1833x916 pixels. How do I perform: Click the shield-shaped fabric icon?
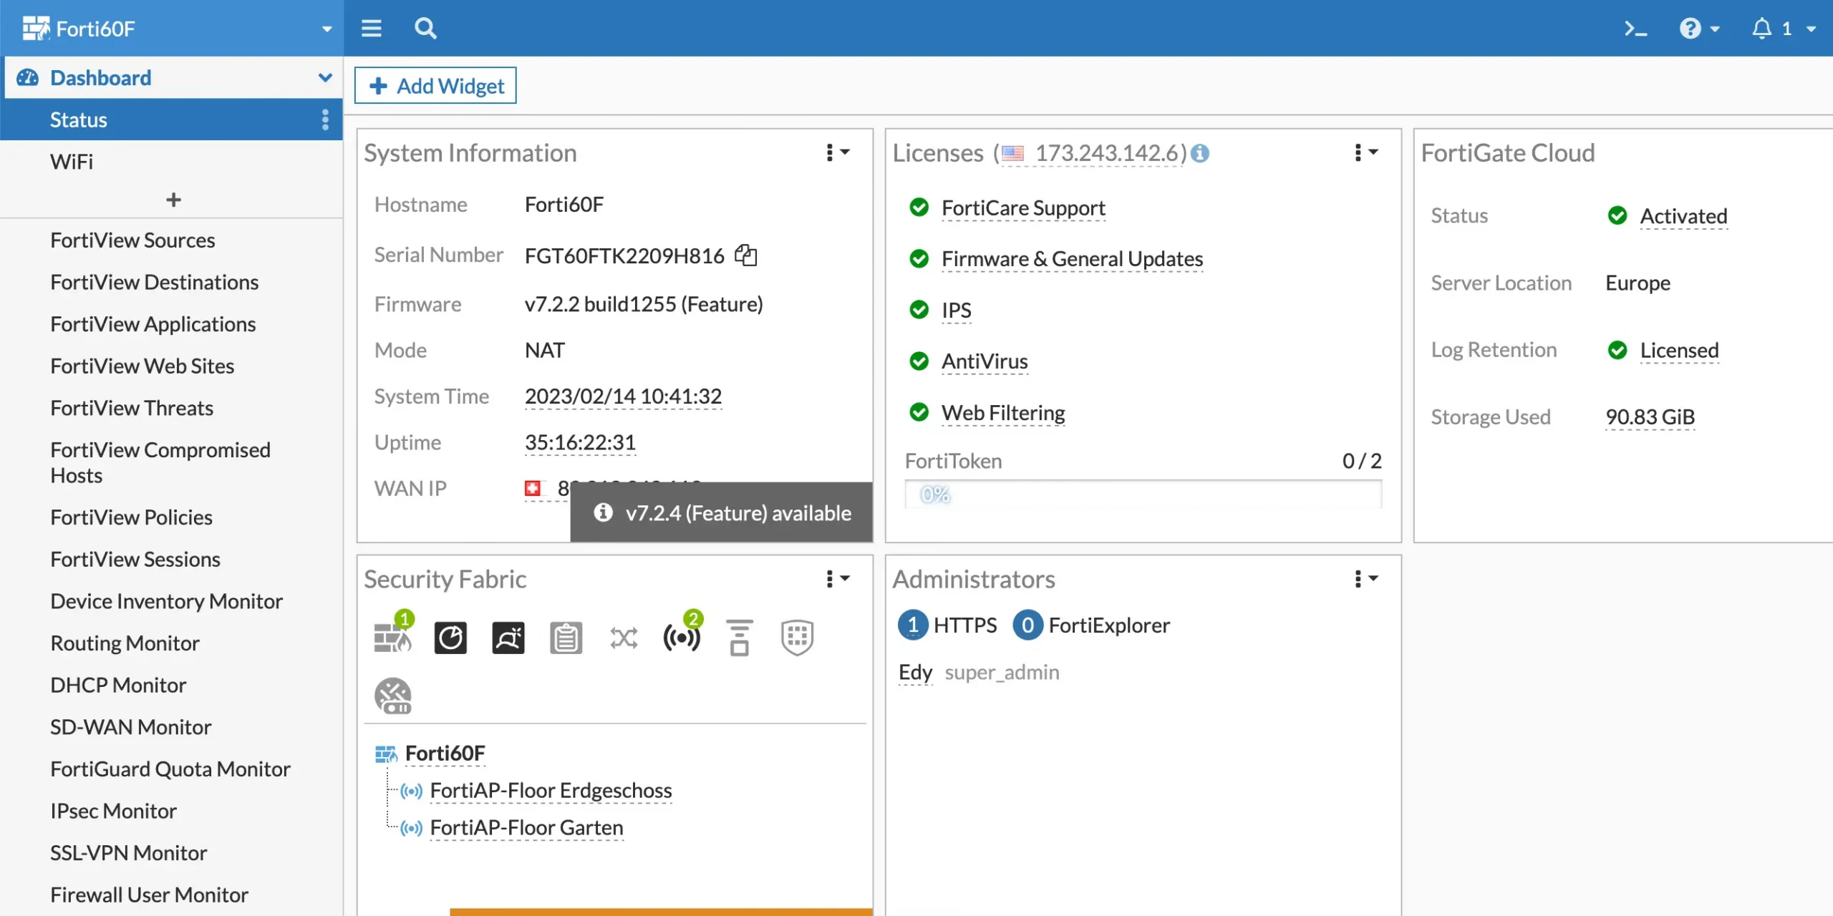pos(797,638)
